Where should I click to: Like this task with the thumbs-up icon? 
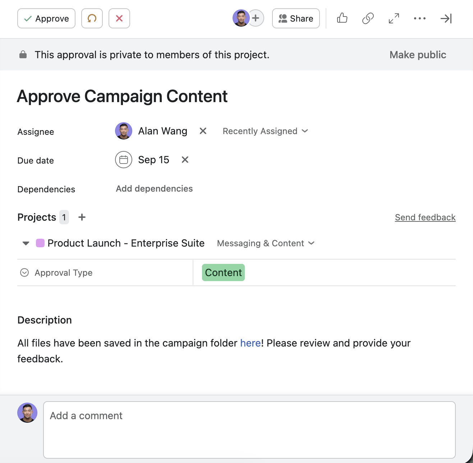342,18
